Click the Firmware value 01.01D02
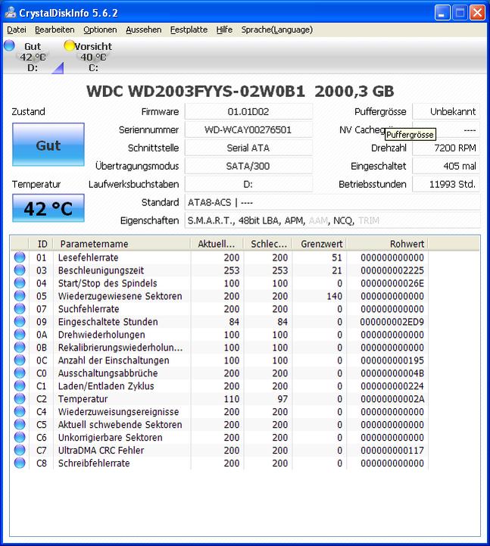490x546 pixels. [x=248, y=112]
